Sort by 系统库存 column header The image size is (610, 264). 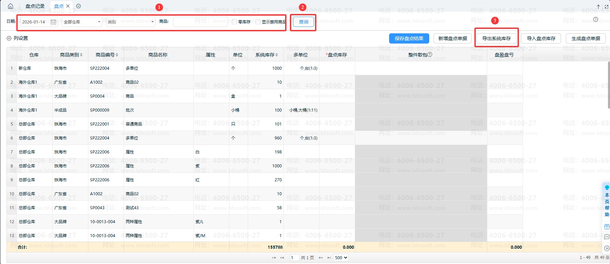click(266, 55)
